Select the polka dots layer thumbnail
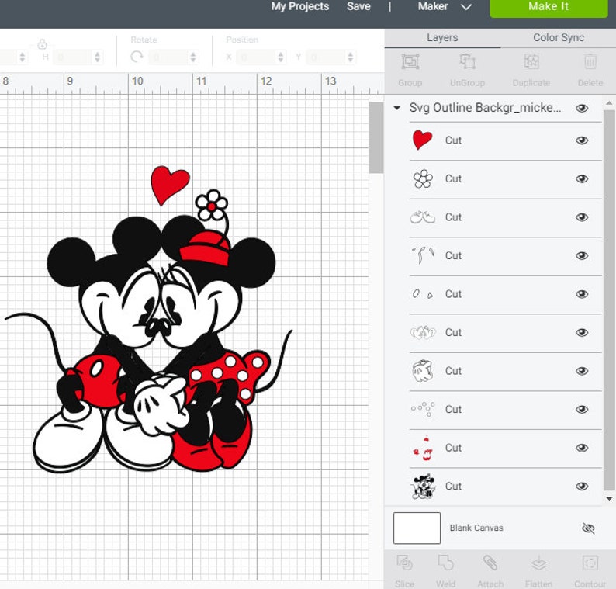The image size is (616, 589). [423, 409]
